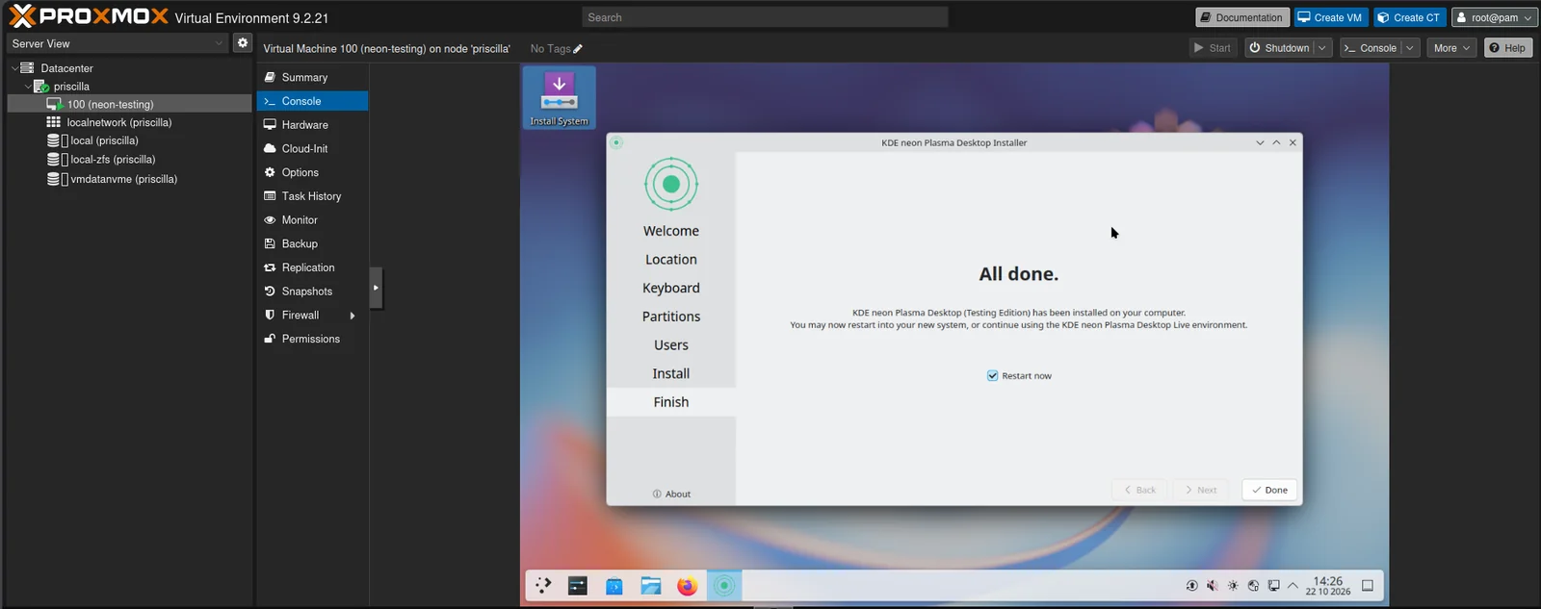The width and height of the screenshot is (1541, 609).
Task: Open About in the installer
Action: (x=671, y=494)
